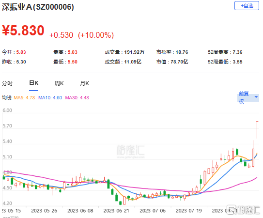Click the MA30: 4.48 indicator label
Image resolution: width=263 pixels, height=218 pixels.
click(77, 98)
